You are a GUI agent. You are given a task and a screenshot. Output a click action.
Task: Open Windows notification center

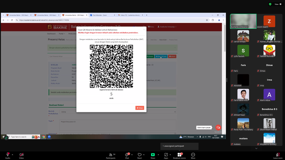click(x=222, y=137)
